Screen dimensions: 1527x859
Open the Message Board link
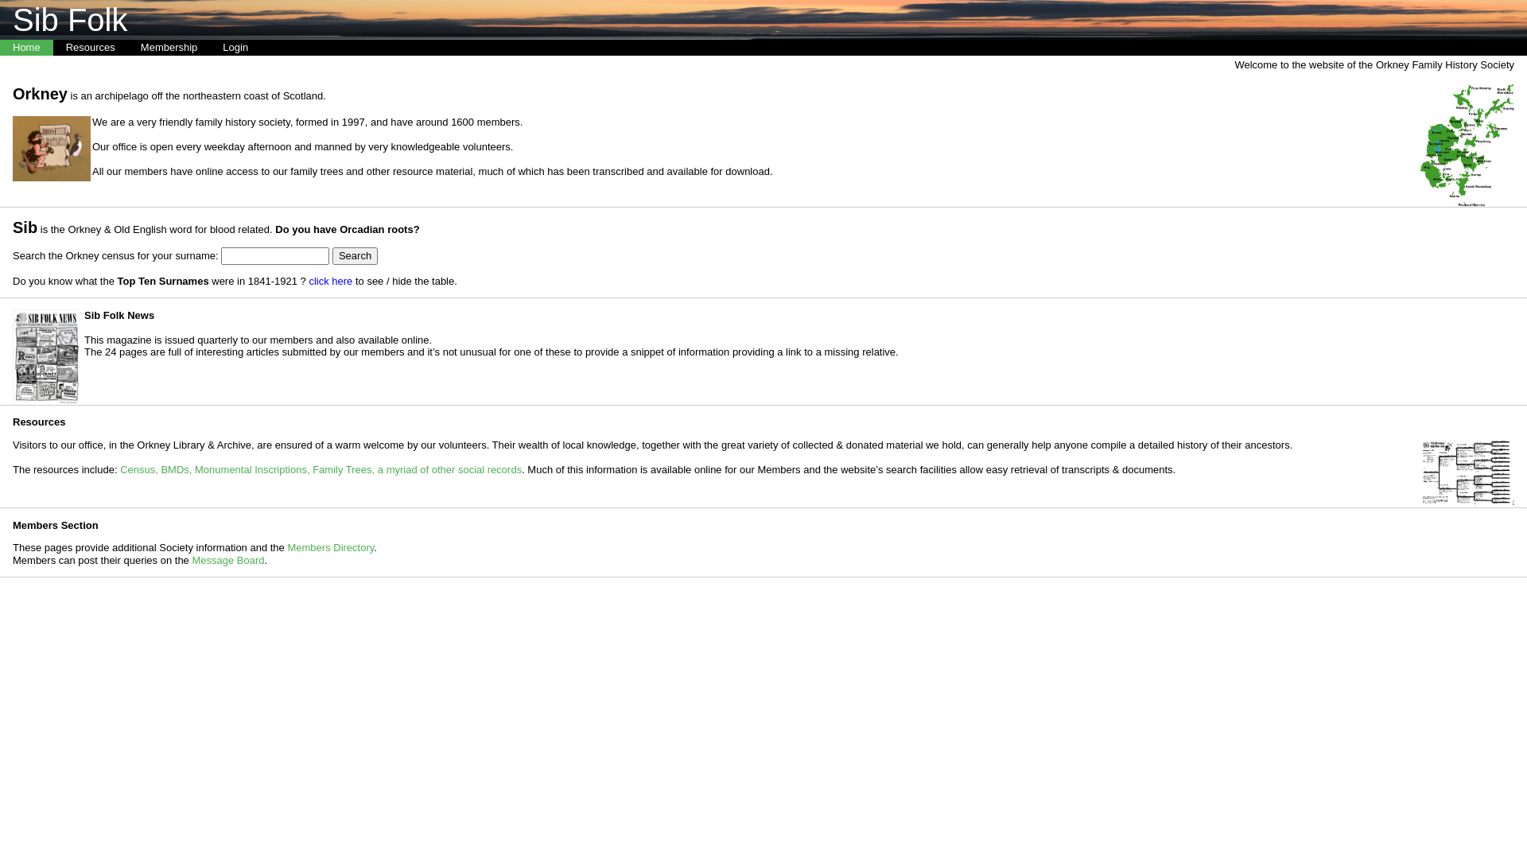[x=227, y=561]
